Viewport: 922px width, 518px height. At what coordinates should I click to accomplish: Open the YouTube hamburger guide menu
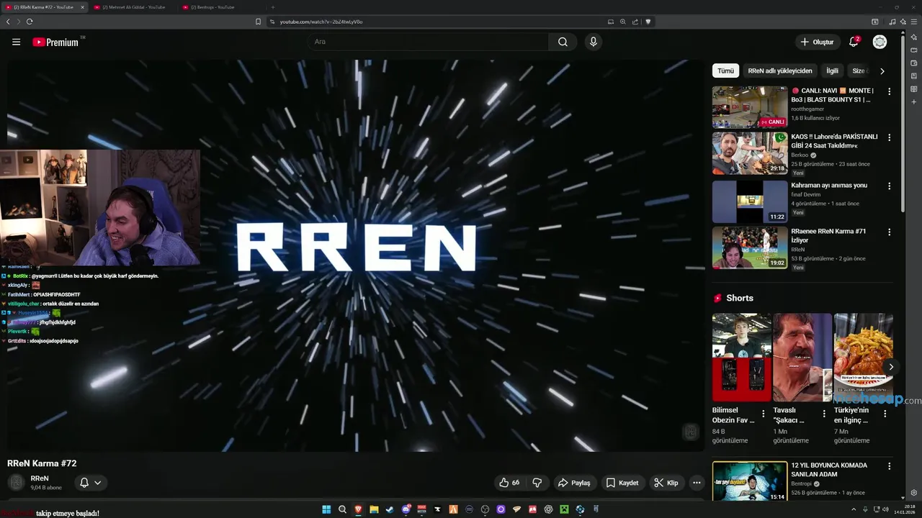pyautogui.click(x=16, y=42)
